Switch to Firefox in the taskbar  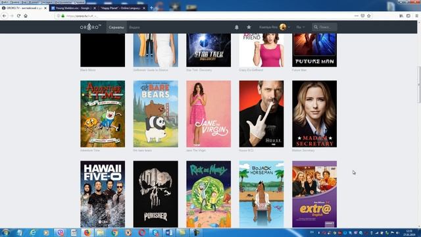pos(87,232)
